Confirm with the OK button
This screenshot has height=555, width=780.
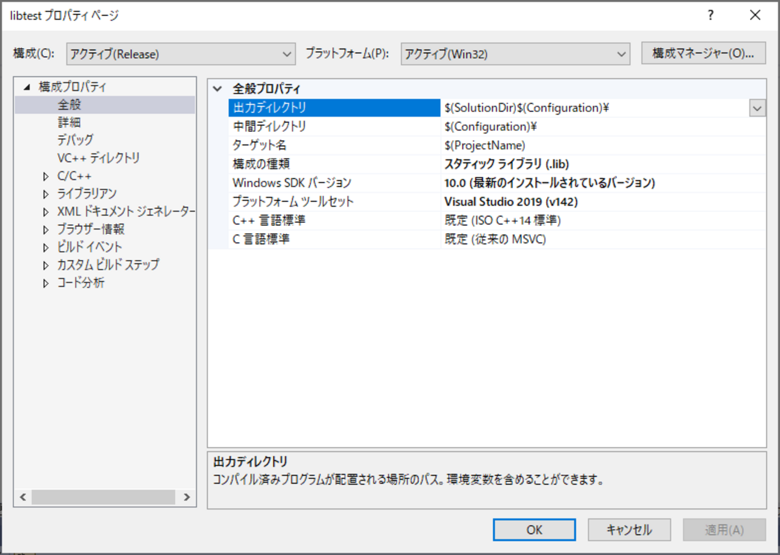point(534,530)
